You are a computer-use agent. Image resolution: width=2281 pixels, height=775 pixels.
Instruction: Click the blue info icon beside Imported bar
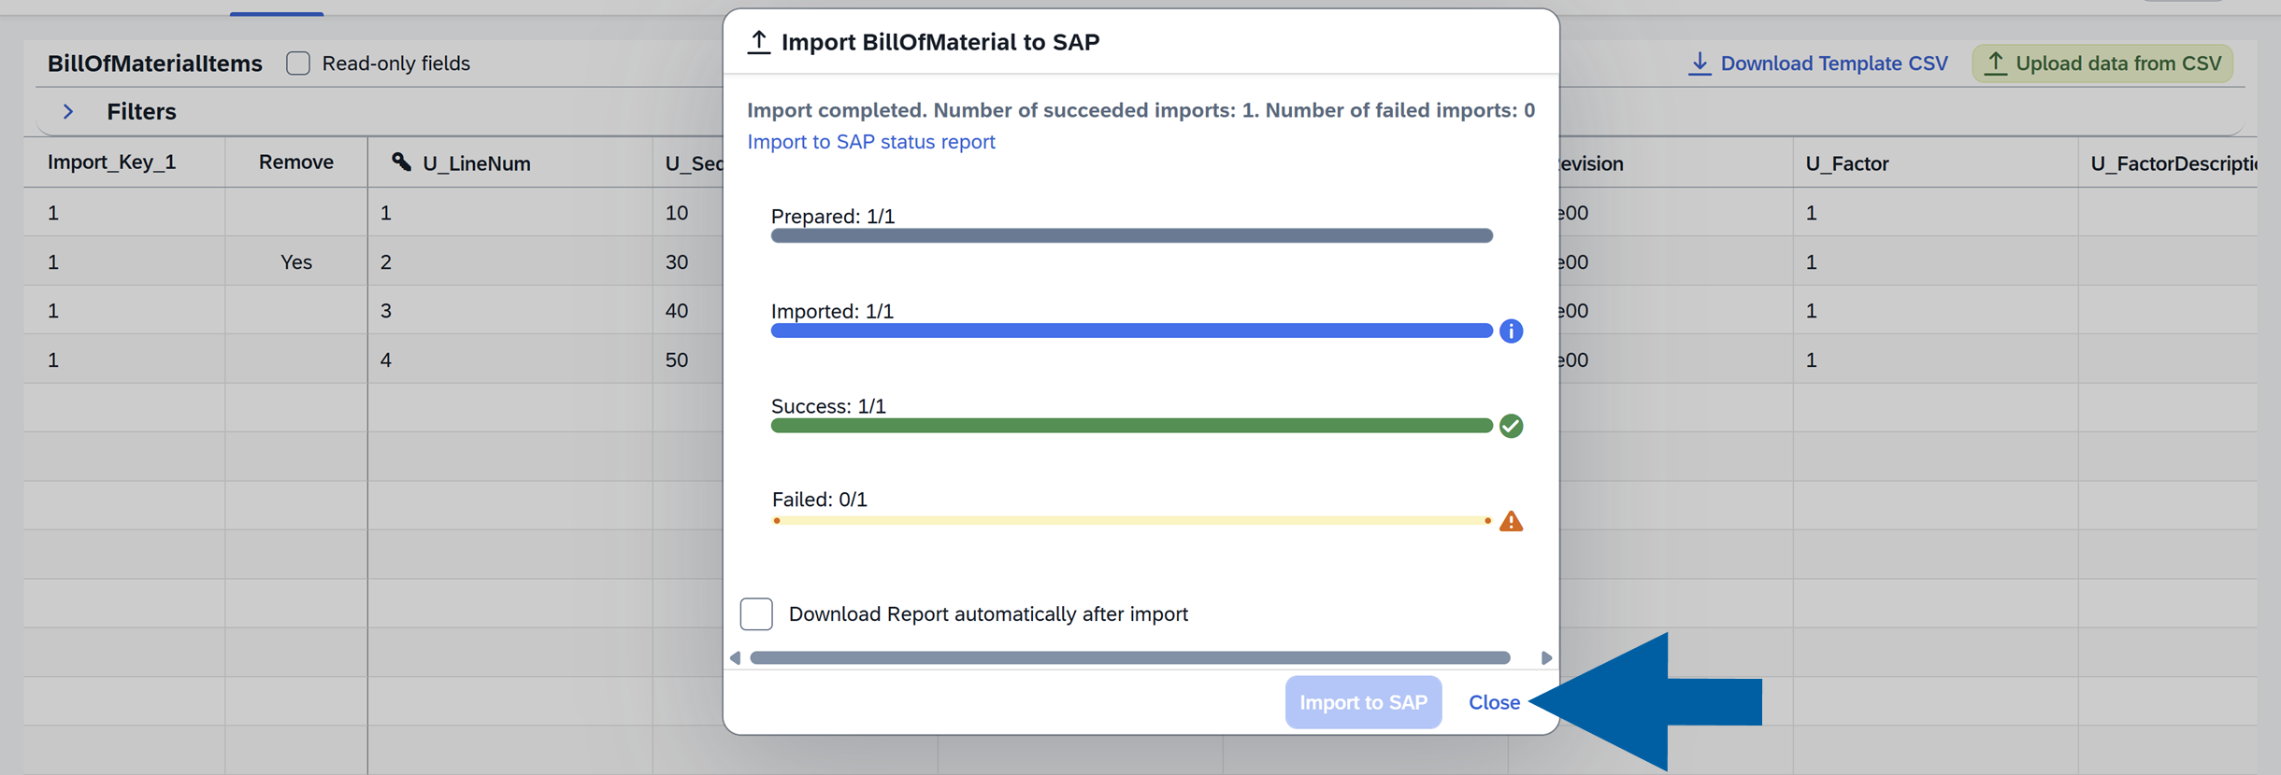[1511, 331]
